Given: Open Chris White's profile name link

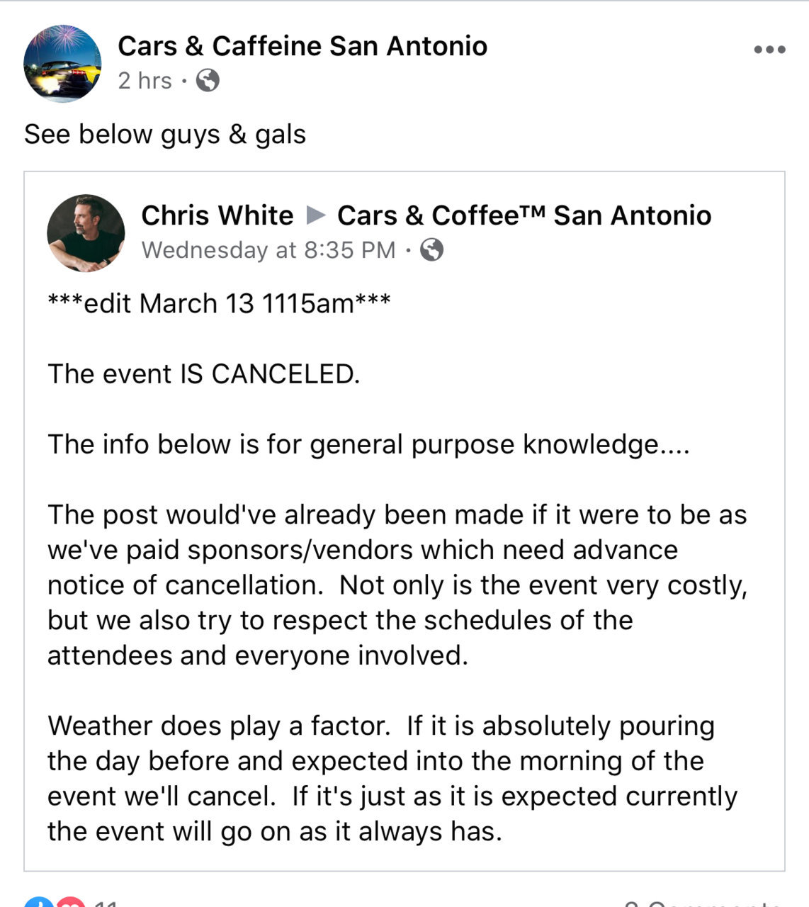Looking at the screenshot, I should pos(217,215).
